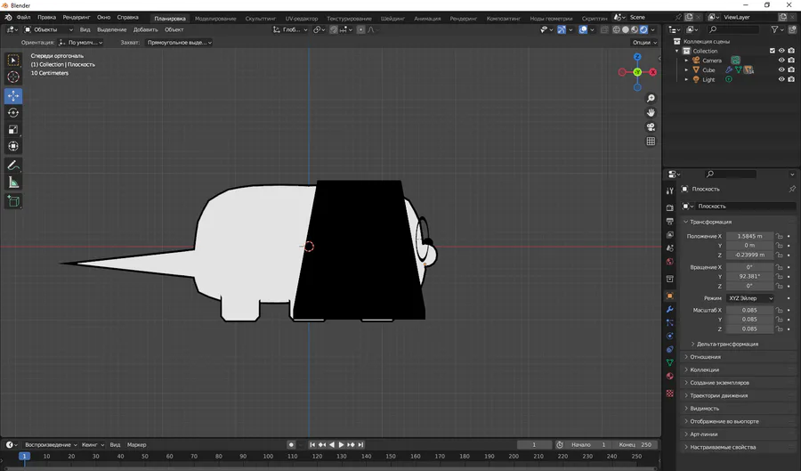Create new scene with Scene copy icon
The width and height of the screenshot is (801, 471).
(689, 18)
